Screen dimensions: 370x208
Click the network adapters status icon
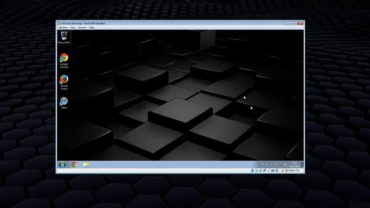(264, 170)
